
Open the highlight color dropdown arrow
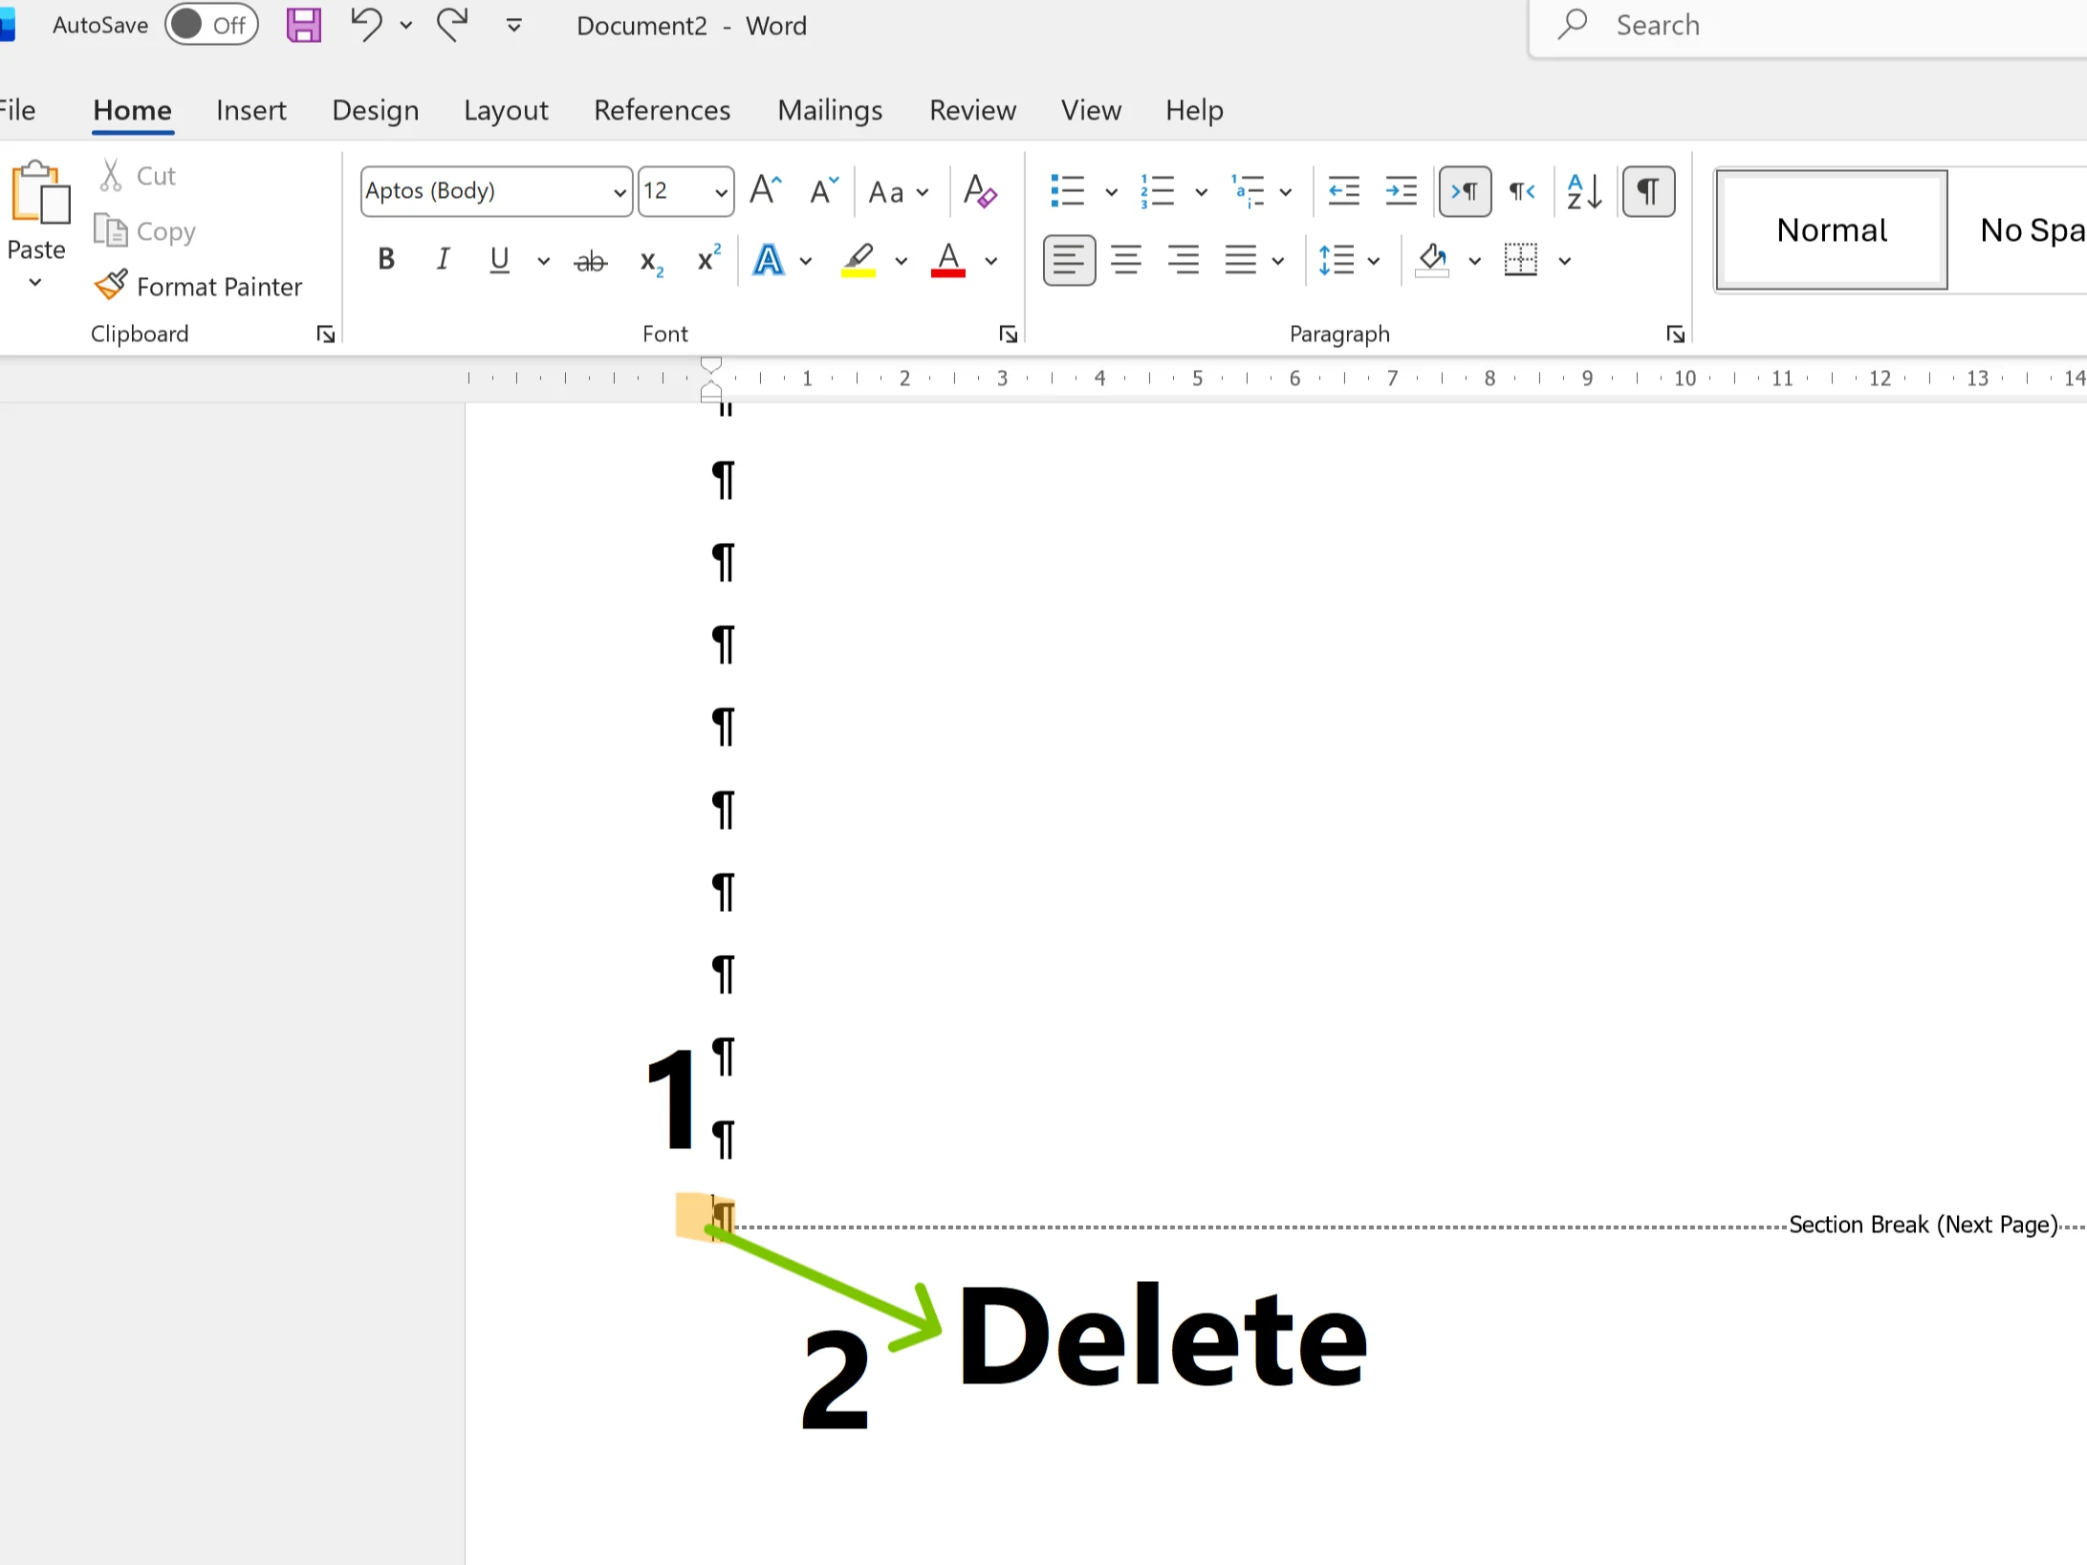pyautogui.click(x=901, y=261)
